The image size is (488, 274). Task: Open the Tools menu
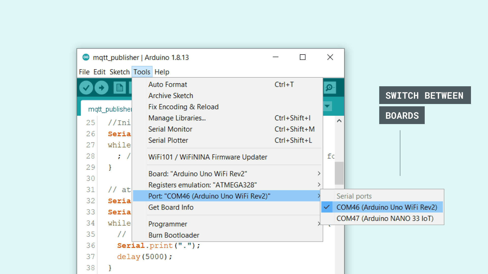(142, 72)
